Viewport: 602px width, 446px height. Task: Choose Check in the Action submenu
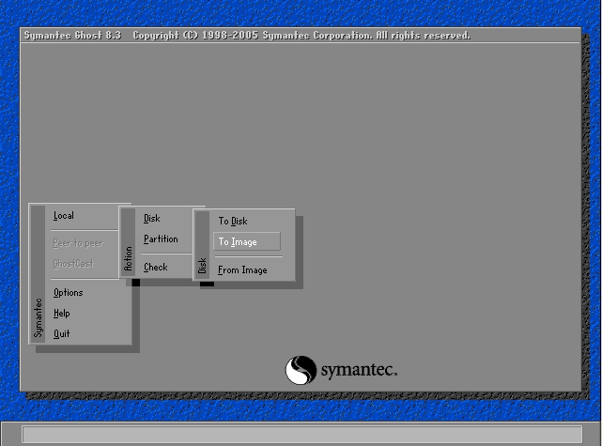coord(156,268)
